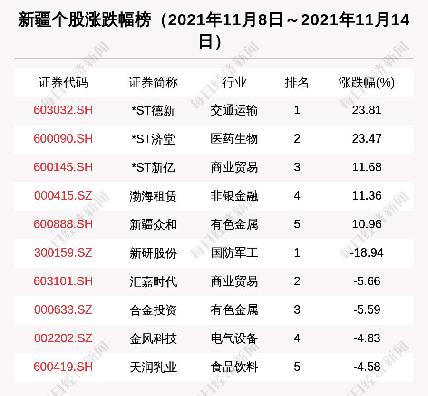428x396 pixels.
Task: Click the -5.59 change value
Action: [x=367, y=310]
